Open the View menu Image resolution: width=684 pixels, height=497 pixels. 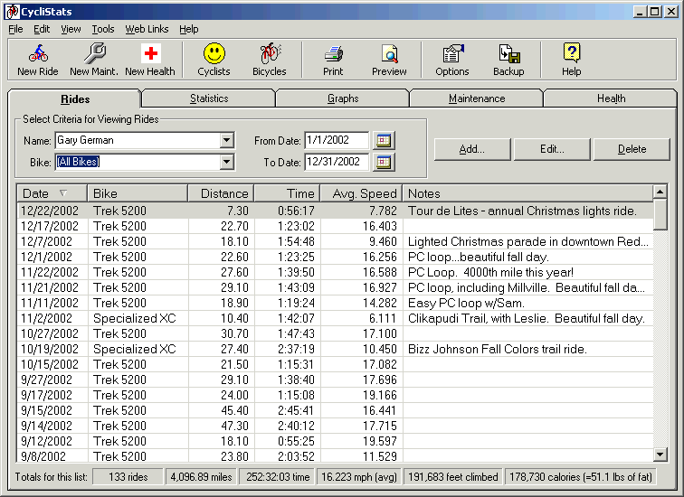pyautogui.click(x=71, y=29)
